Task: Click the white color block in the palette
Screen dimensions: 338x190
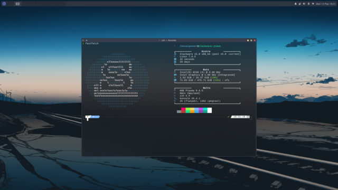Action: [210, 110]
